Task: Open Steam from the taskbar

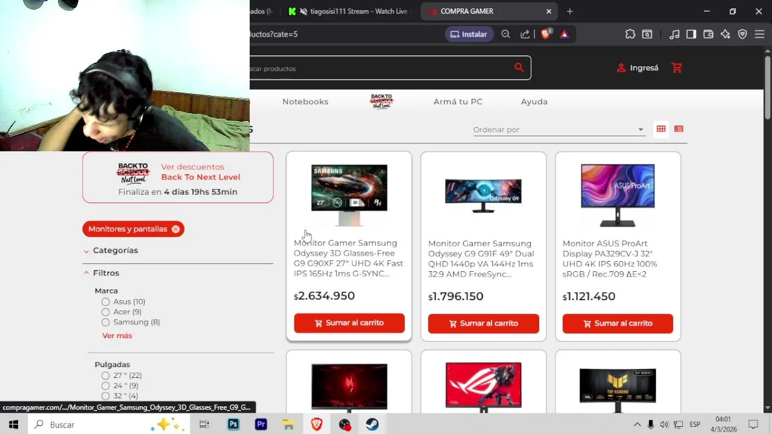Action: 372,424
